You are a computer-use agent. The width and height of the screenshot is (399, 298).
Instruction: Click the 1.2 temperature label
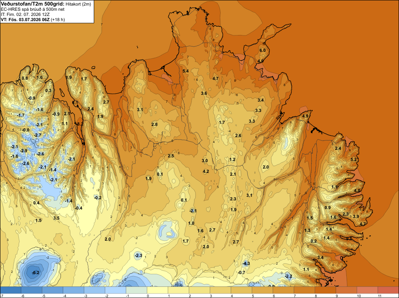coord(232,159)
